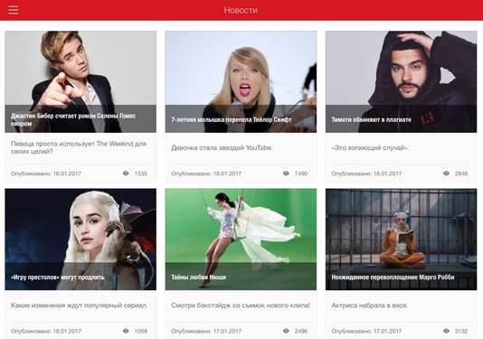Open the hamburger menu icon
The width and height of the screenshot is (483, 339).
tap(14, 10)
